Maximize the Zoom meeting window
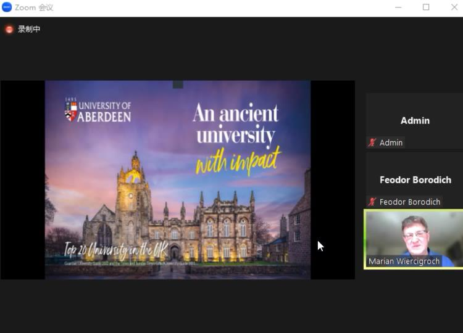 pyautogui.click(x=426, y=7)
